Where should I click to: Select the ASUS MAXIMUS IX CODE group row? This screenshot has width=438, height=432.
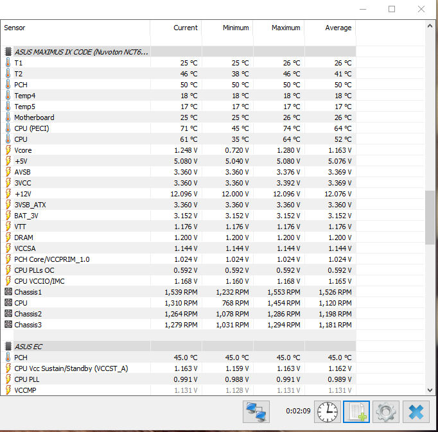tap(178, 51)
